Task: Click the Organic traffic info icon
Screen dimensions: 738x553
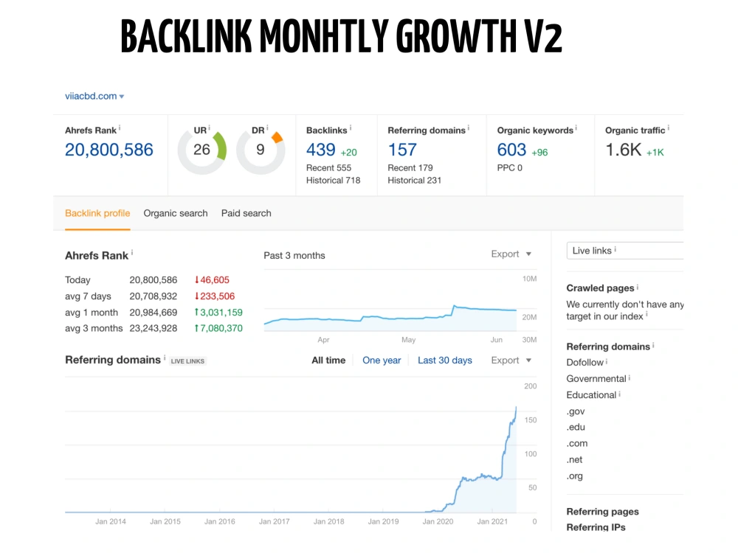Action: tap(669, 128)
